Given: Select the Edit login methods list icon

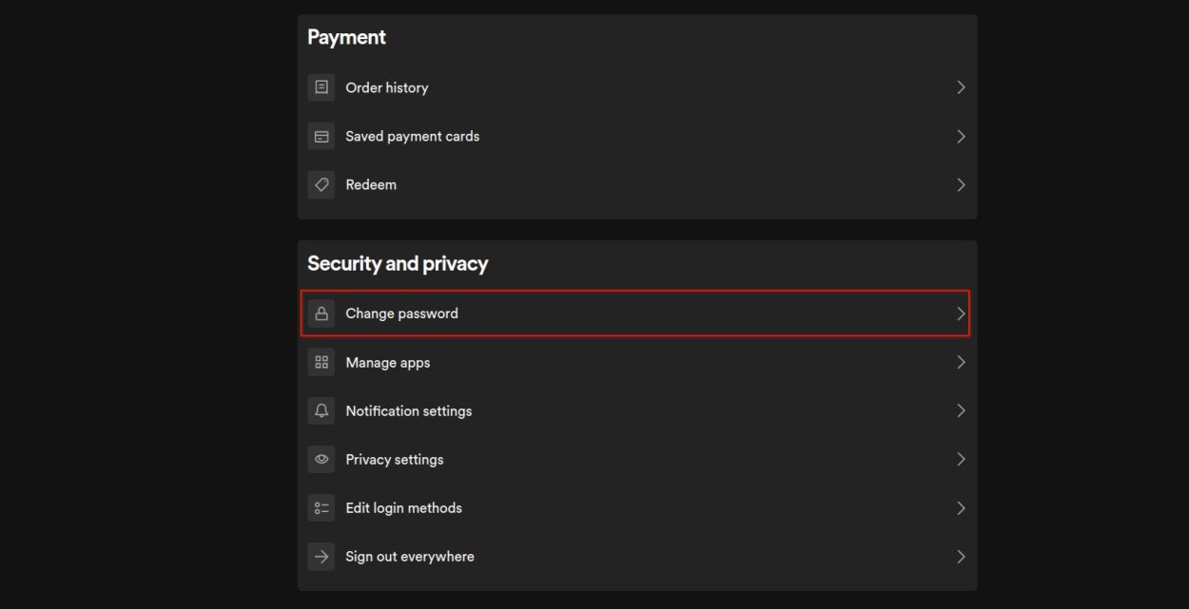Looking at the screenshot, I should [321, 507].
